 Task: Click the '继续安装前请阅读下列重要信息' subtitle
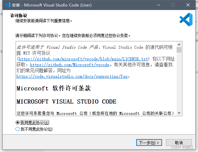pyautogui.click(x=44, y=21)
